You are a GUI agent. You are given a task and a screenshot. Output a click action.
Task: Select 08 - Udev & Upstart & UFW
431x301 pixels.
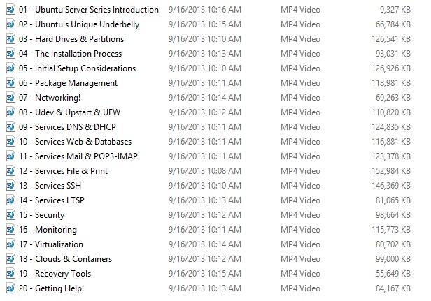pos(69,112)
